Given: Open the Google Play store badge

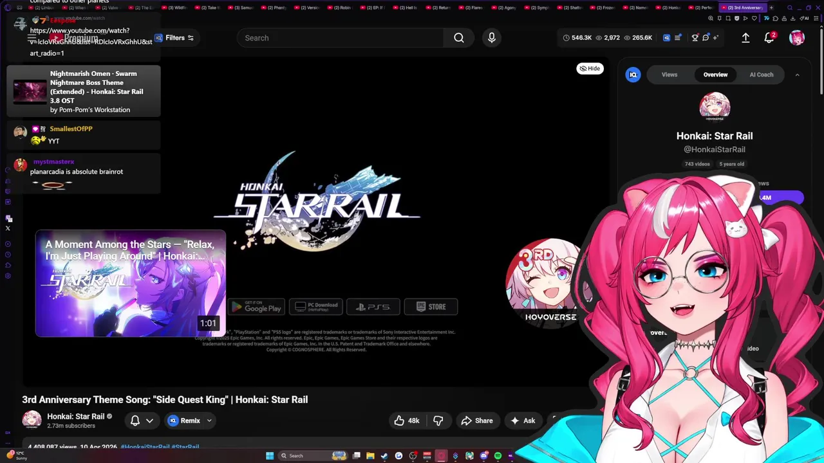Looking at the screenshot, I should [256, 307].
